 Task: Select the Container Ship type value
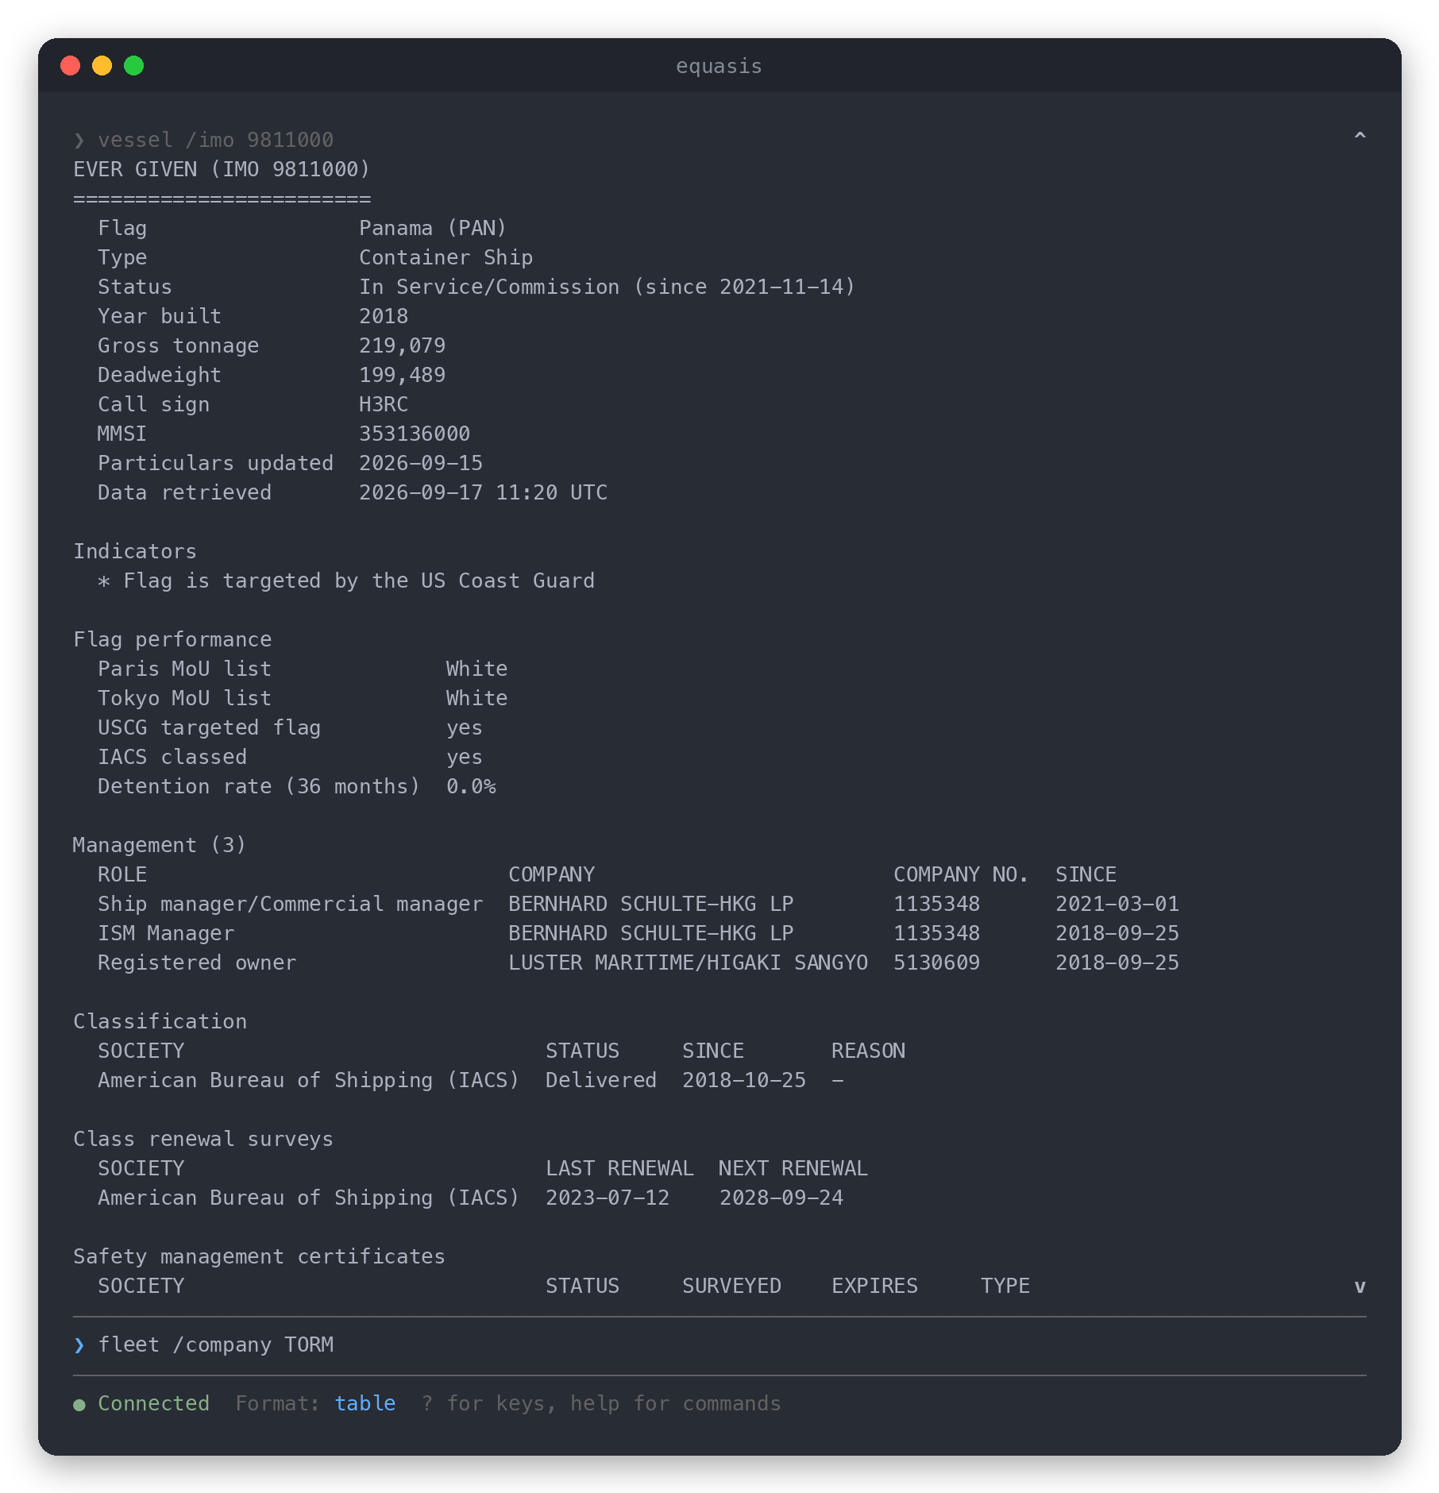coord(446,257)
